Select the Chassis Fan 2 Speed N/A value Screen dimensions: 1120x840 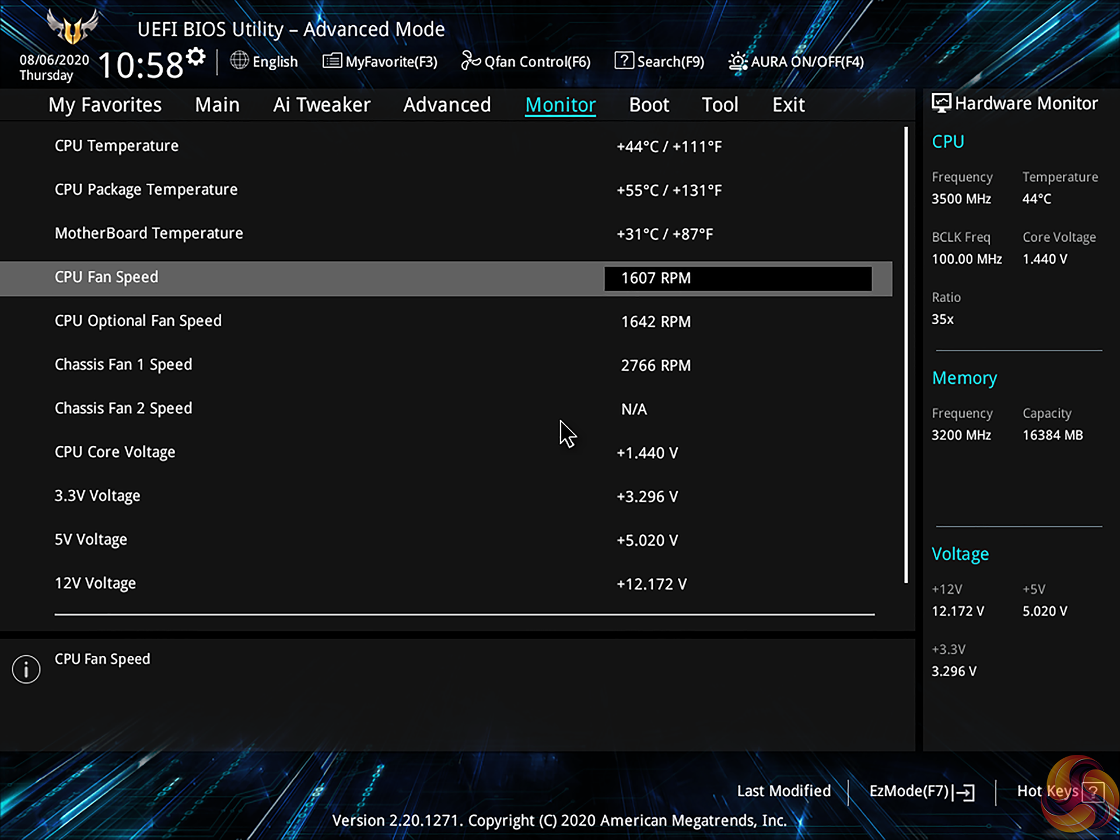634,409
